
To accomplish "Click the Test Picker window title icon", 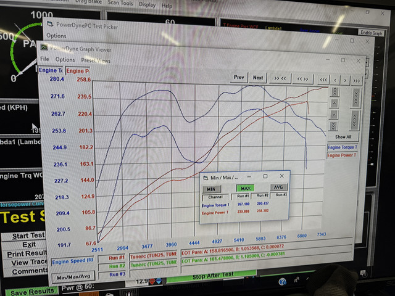I will pyautogui.click(x=51, y=24).
